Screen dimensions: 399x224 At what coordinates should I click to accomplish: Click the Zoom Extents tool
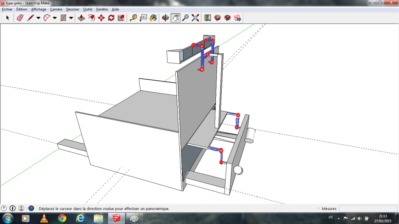pyautogui.click(x=195, y=18)
